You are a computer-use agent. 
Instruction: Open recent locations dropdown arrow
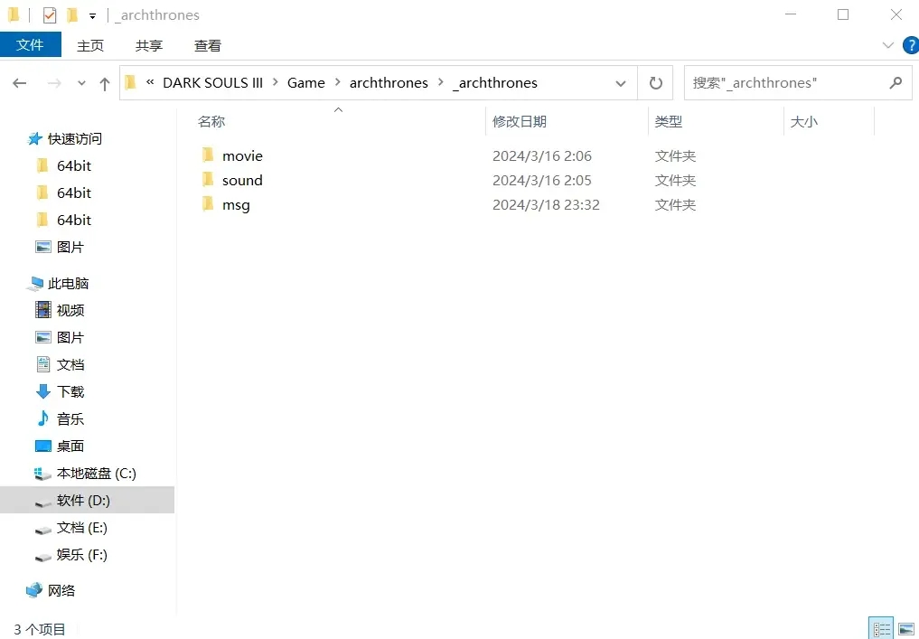pos(81,84)
